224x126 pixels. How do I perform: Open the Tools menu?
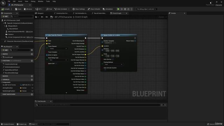pos(48,1)
